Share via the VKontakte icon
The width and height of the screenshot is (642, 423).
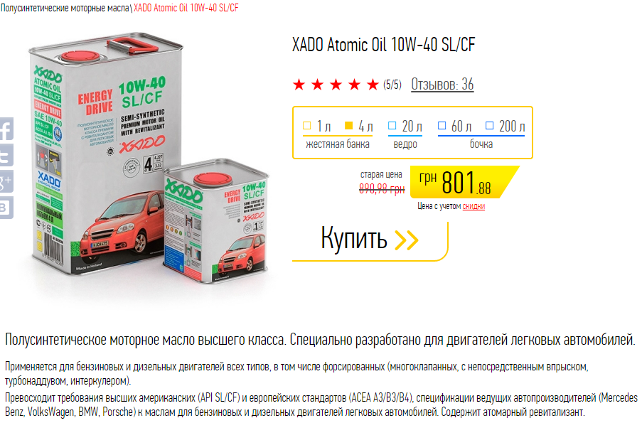[6, 208]
